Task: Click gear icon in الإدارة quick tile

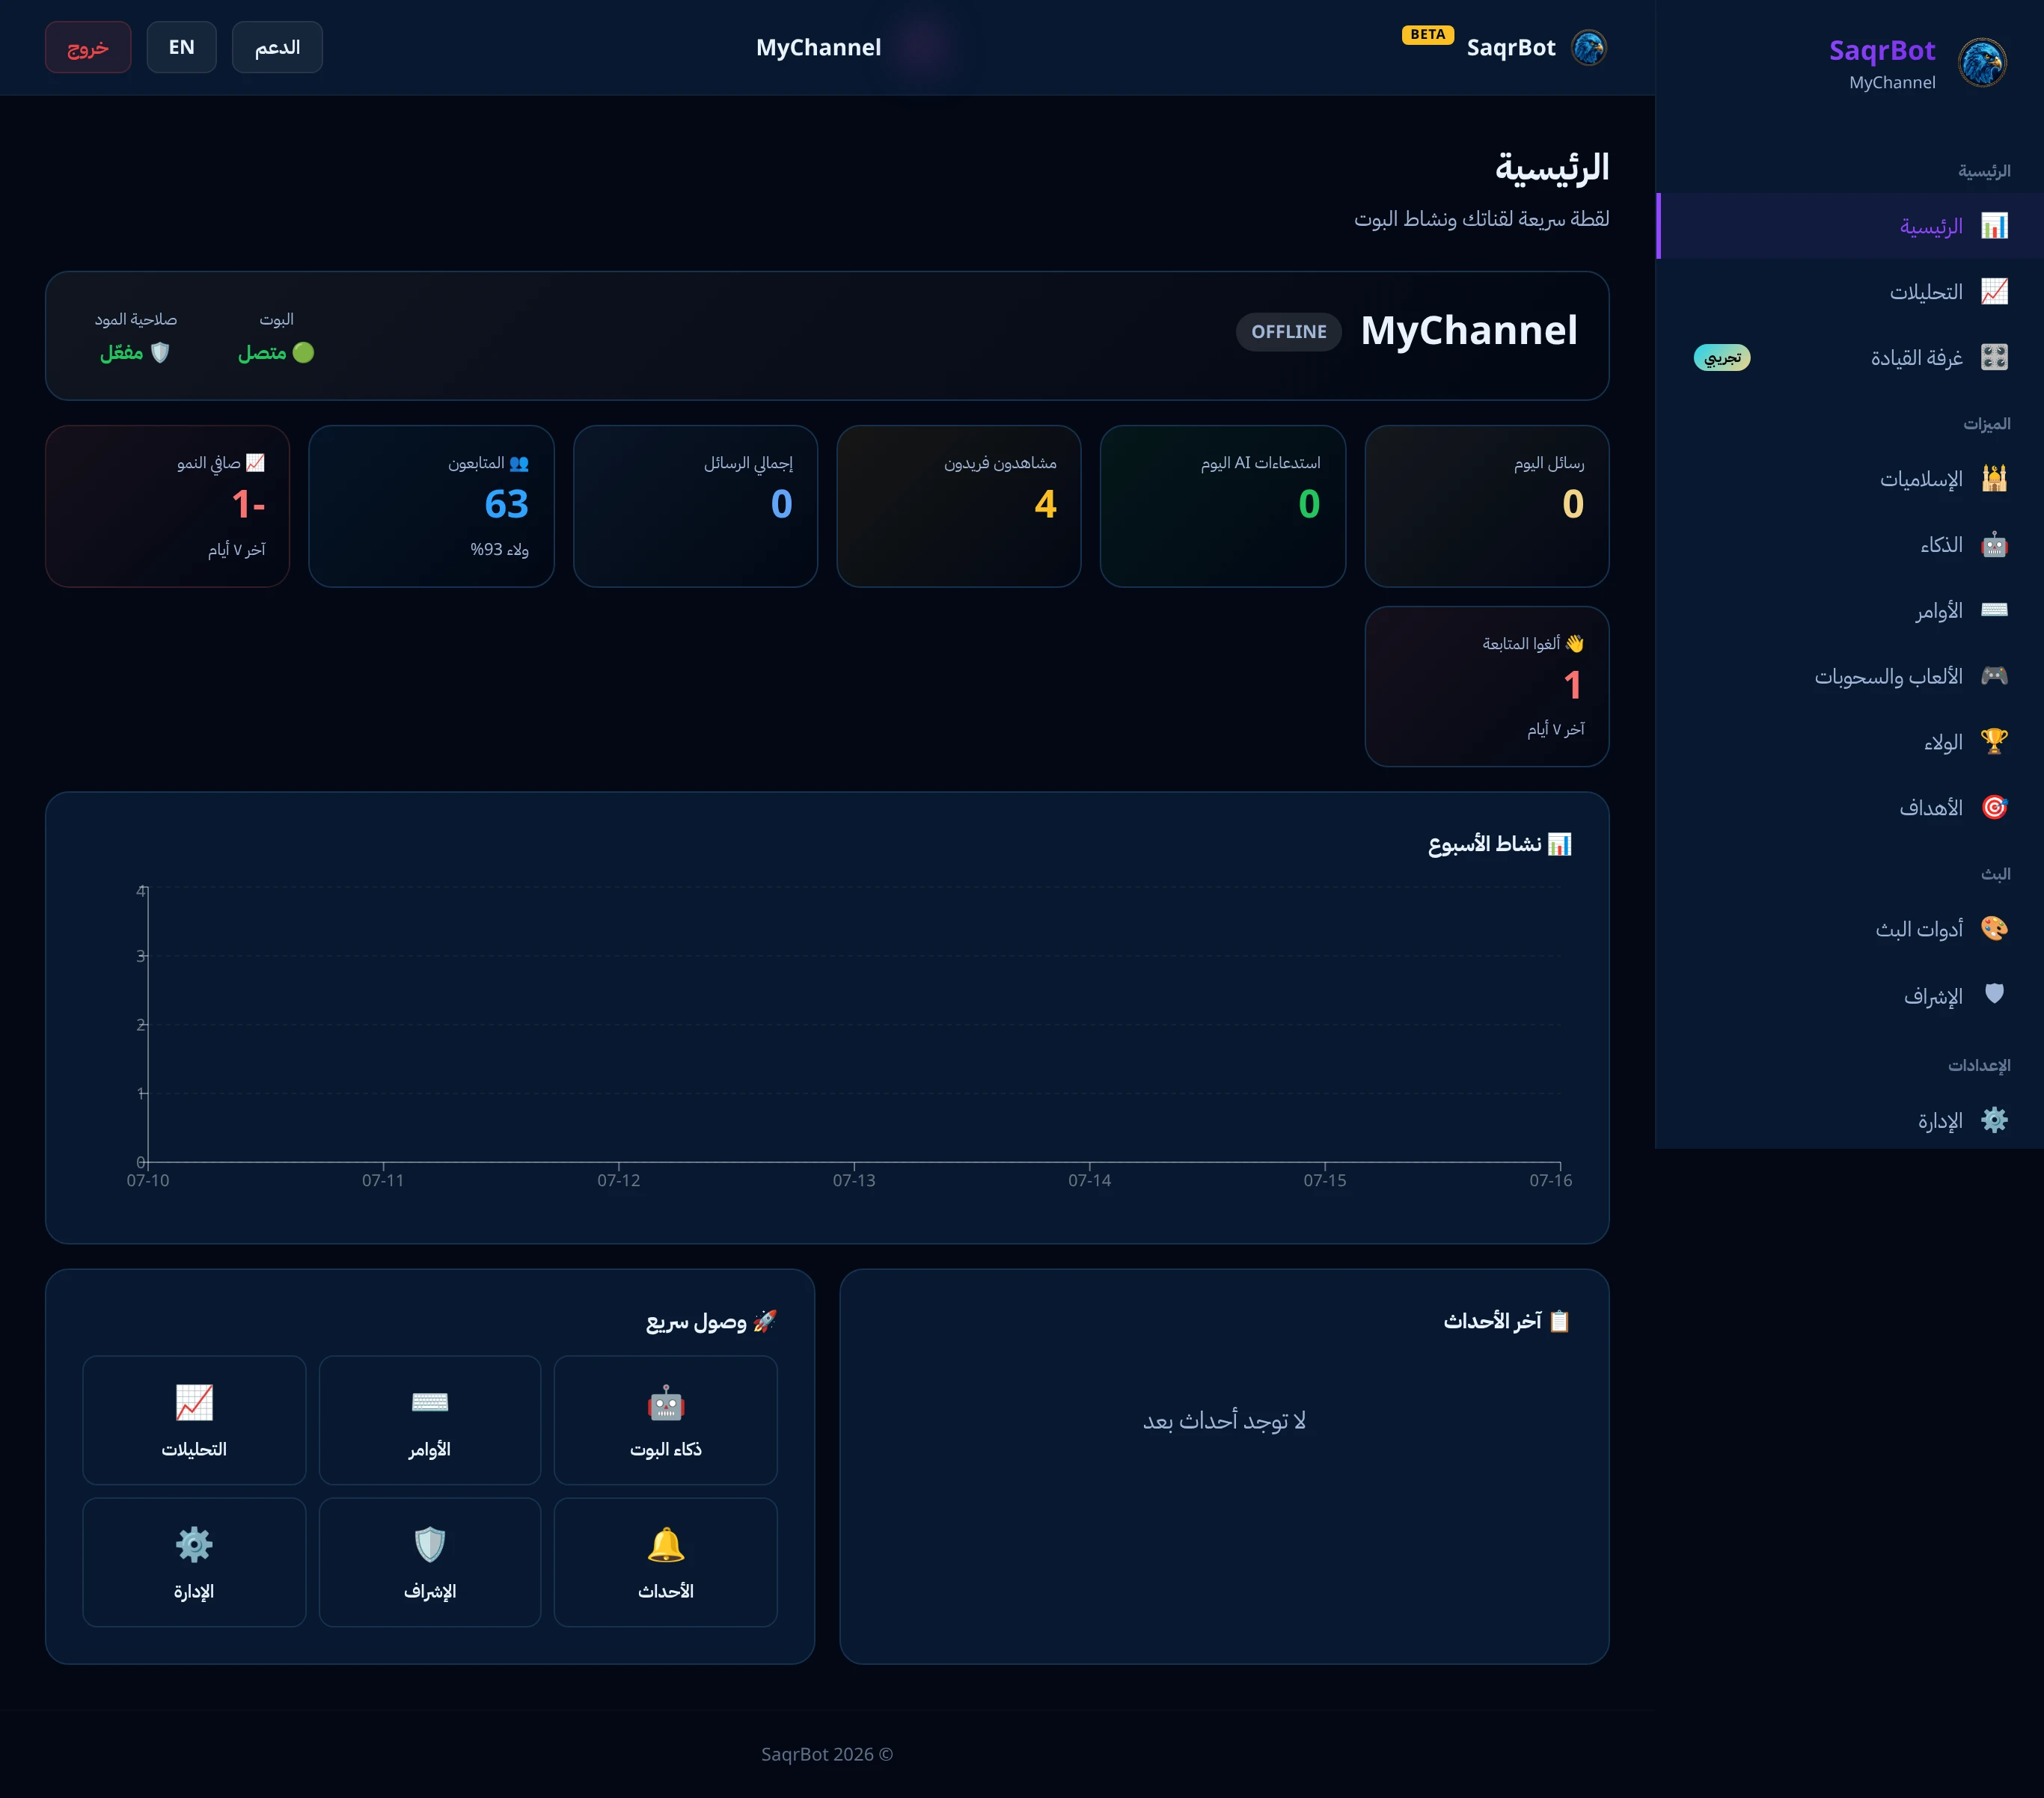Action: [194, 1545]
